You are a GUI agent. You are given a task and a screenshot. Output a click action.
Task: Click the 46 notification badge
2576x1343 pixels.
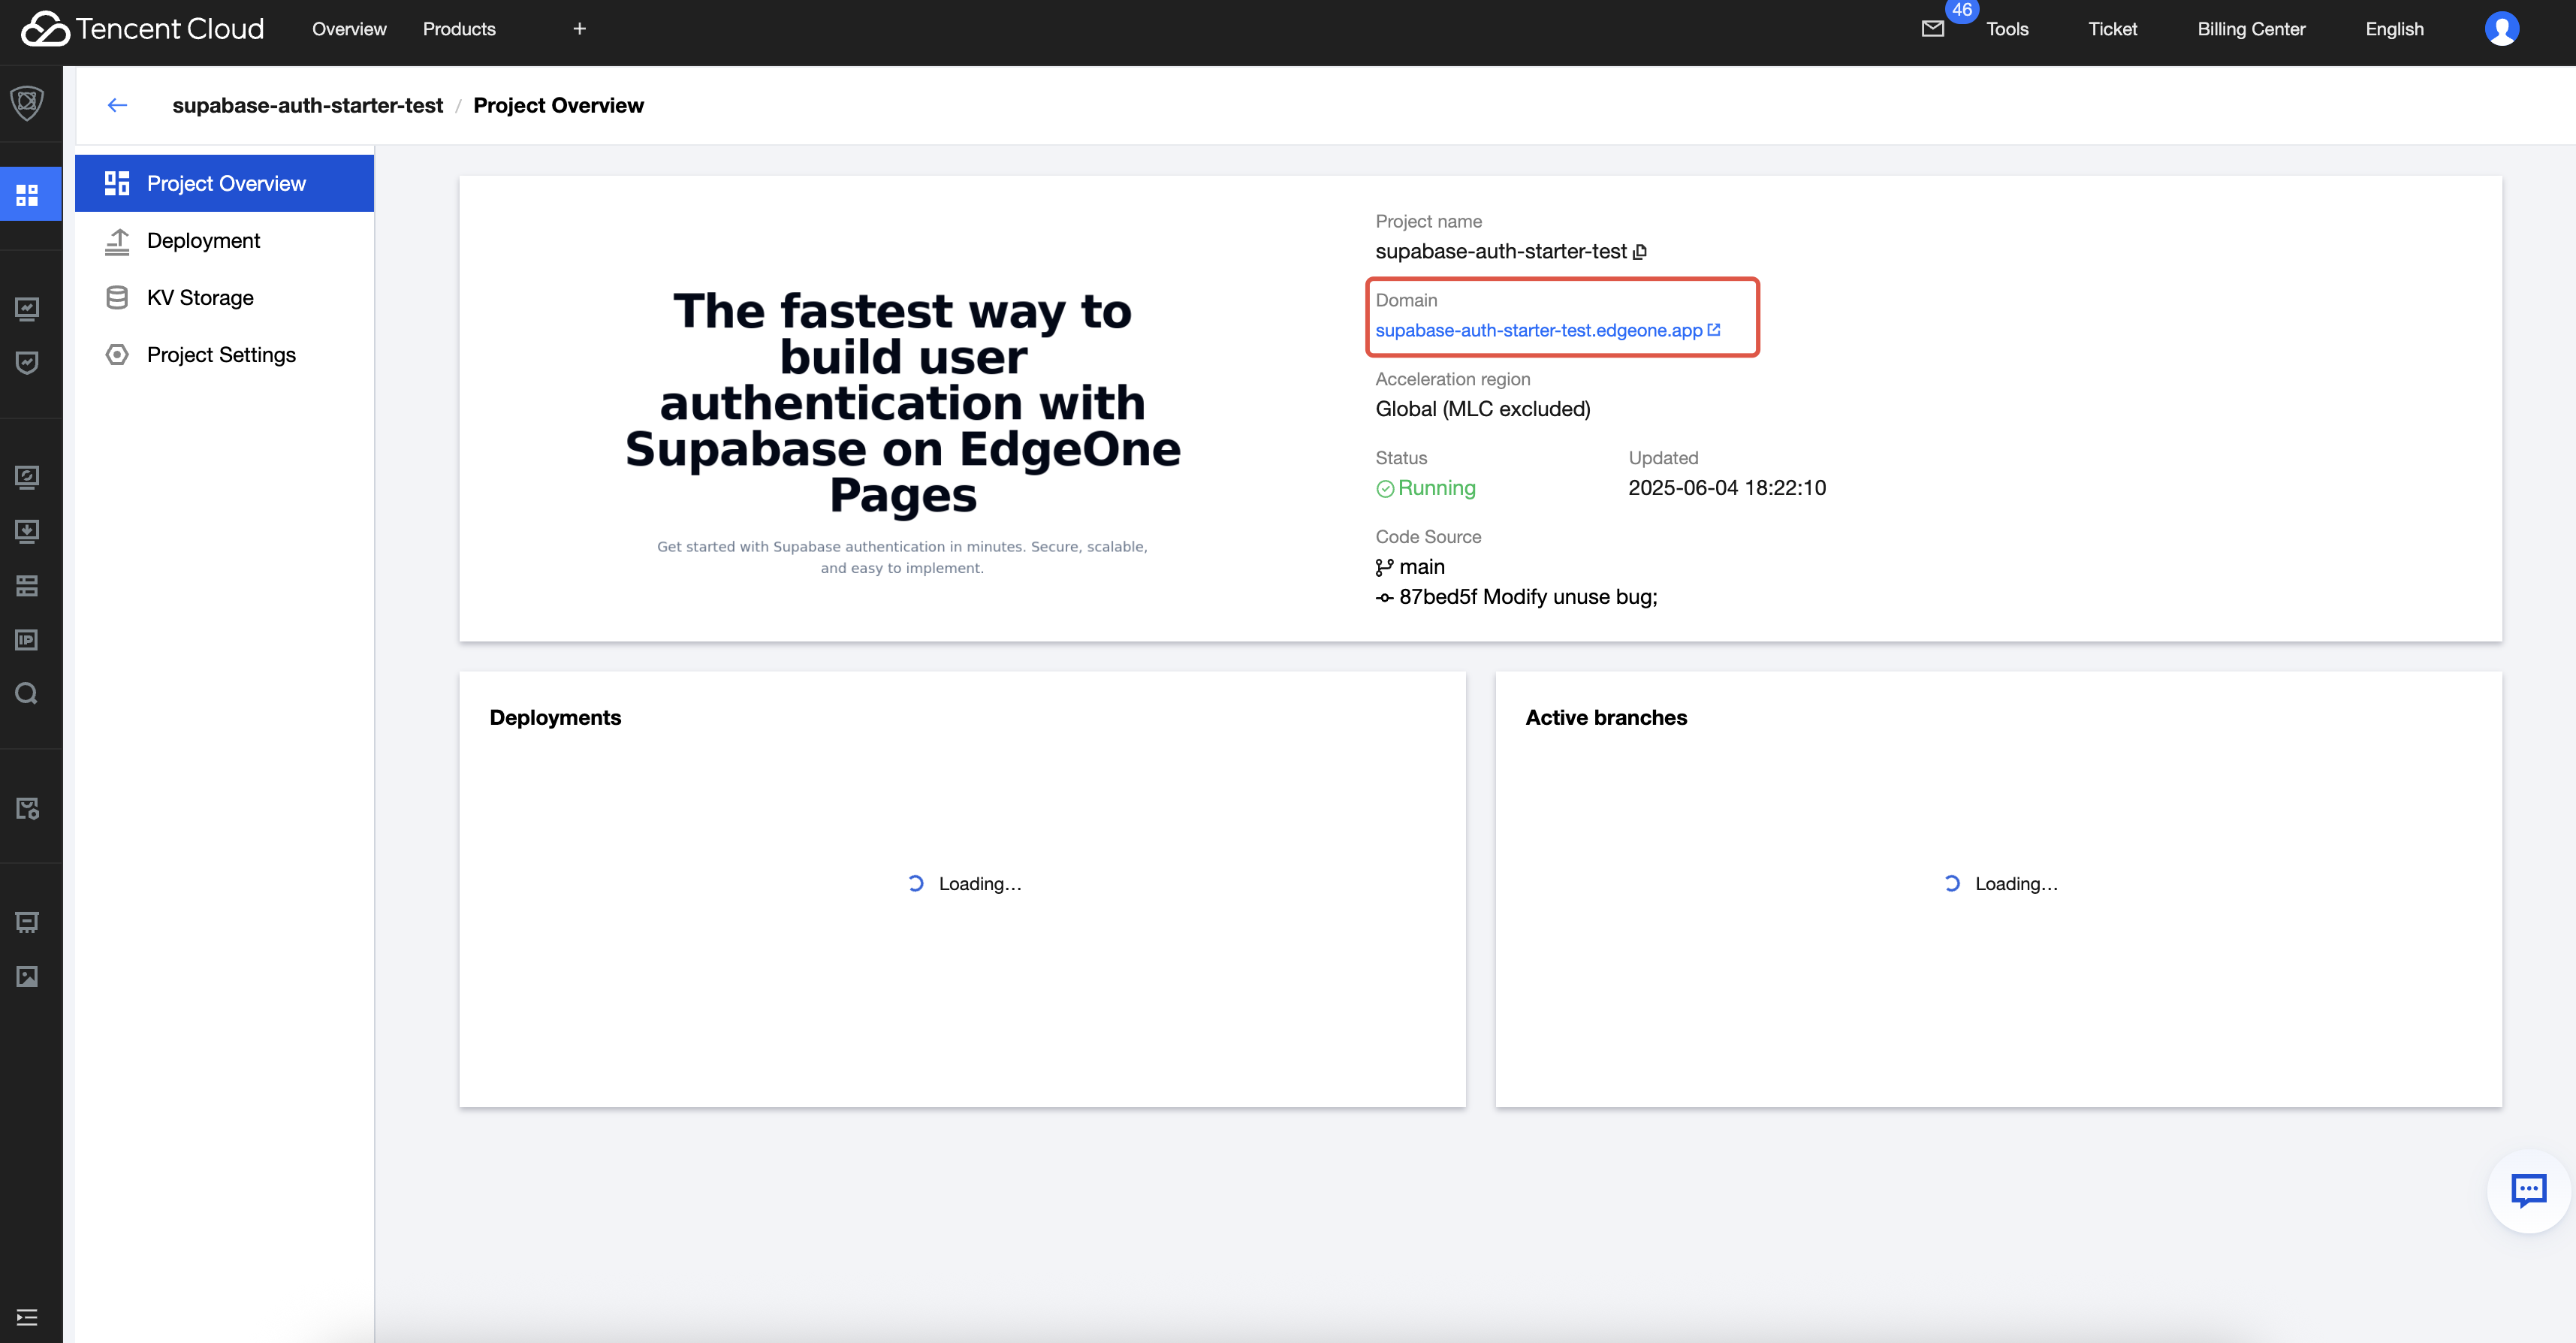[x=1962, y=10]
